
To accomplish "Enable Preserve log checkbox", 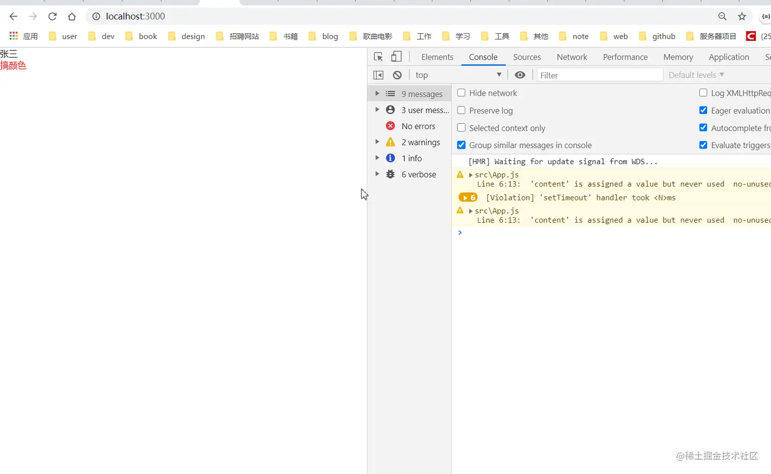I will pyautogui.click(x=461, y=110).
